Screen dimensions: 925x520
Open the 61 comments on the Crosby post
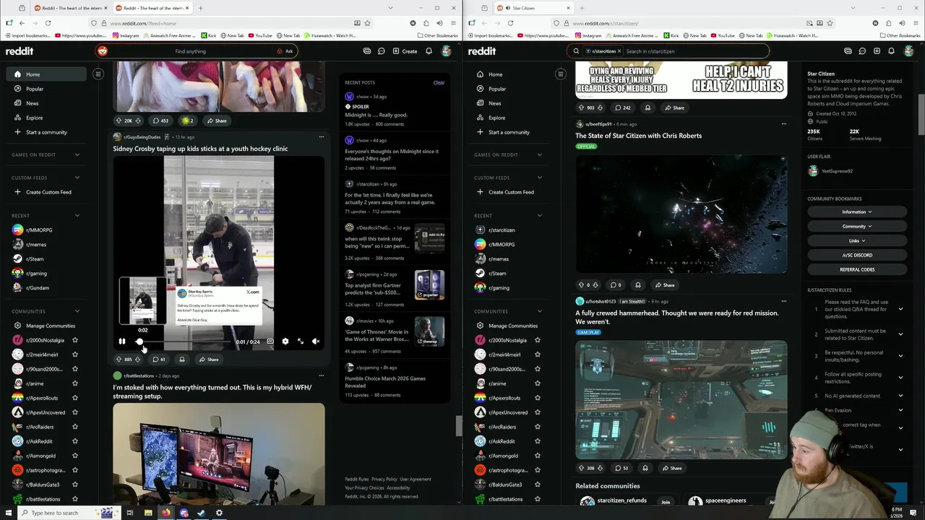click(x=159, y=359)
